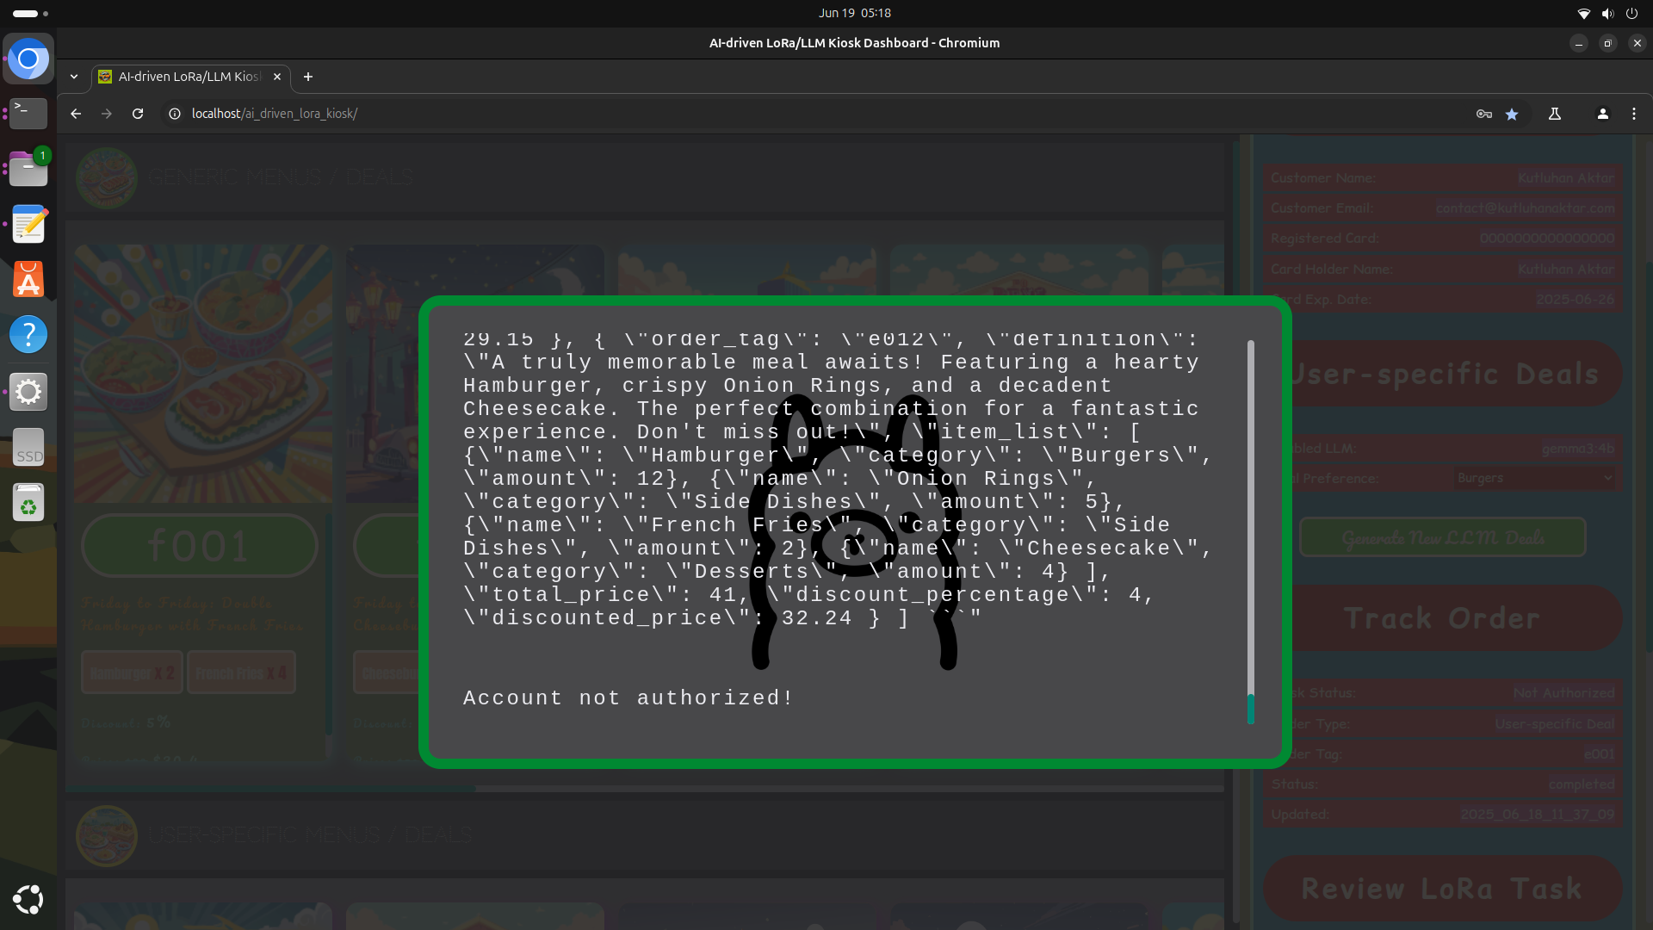Open Chromium's three-dot menu

[x=1633, y=114]
